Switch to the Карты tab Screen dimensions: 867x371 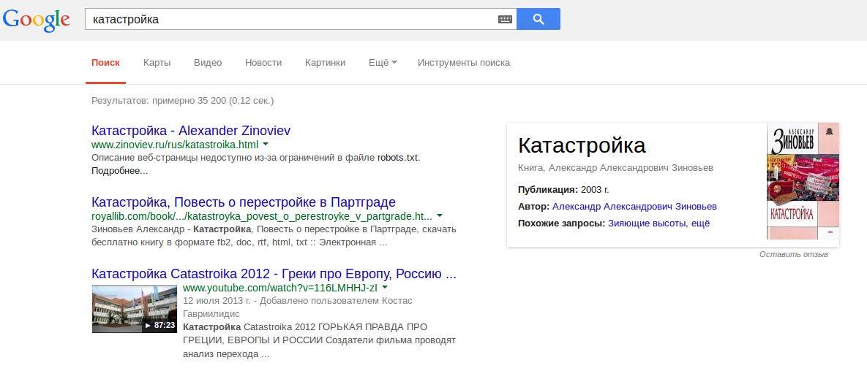pyautogui.click(x=157, y=62)
